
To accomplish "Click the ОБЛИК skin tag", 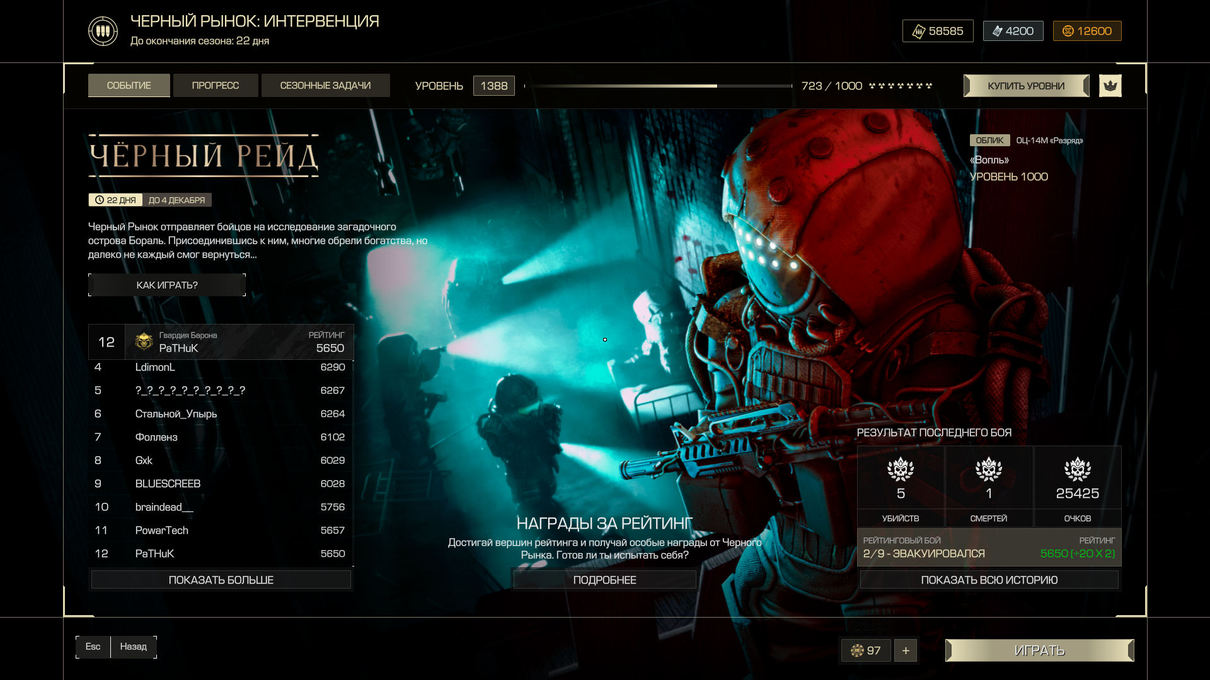I will (989, 141).
